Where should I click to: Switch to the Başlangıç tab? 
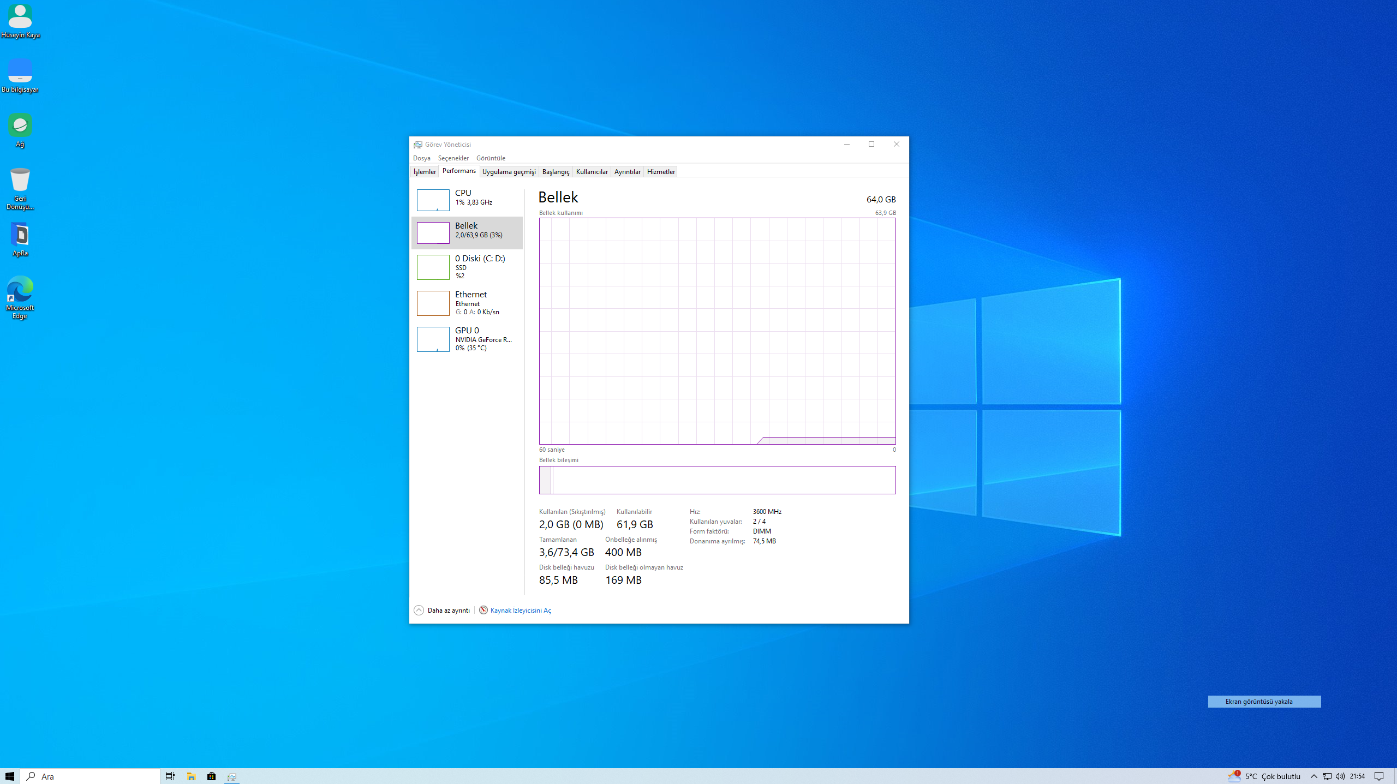556,172
